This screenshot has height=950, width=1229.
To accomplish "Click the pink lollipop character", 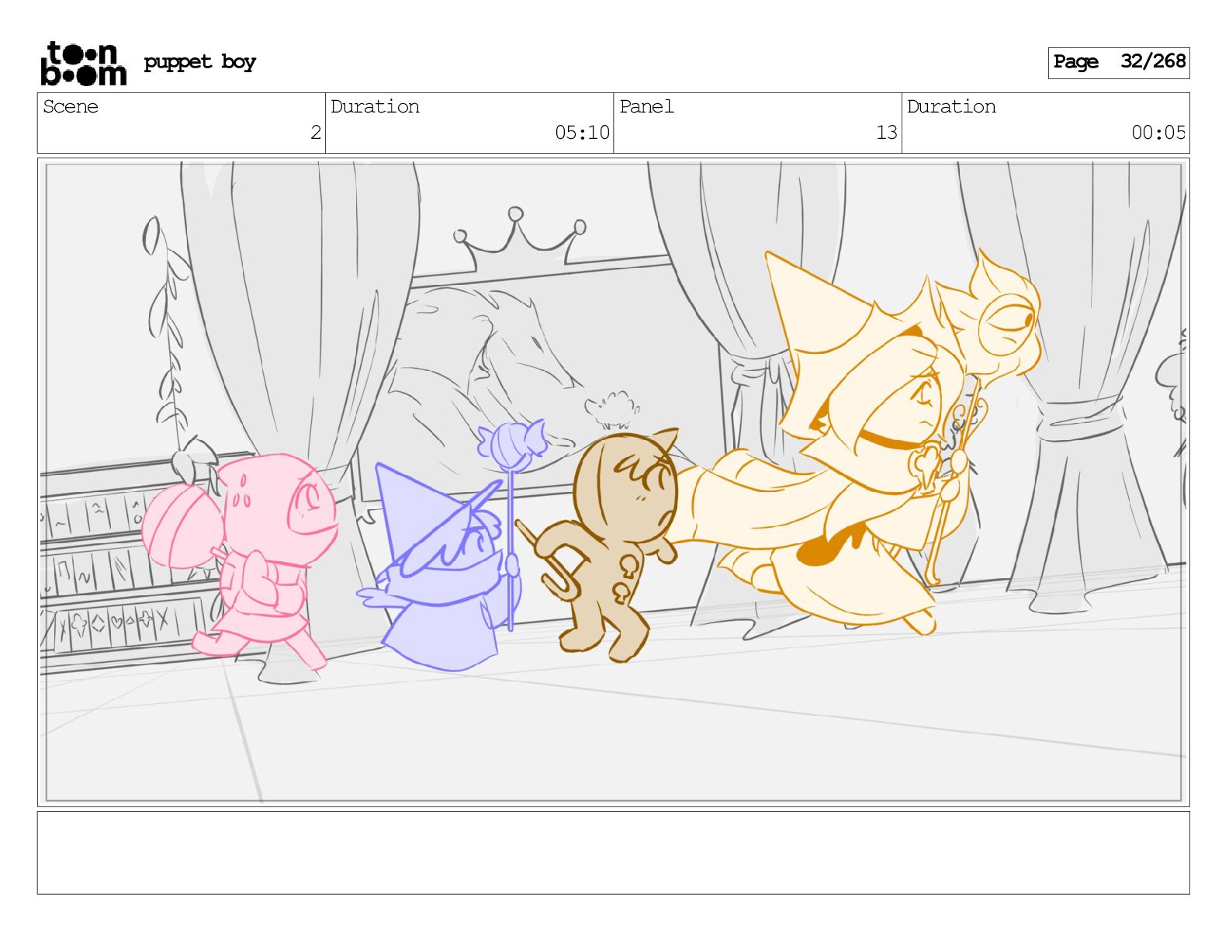I will (x=241, y=560).
